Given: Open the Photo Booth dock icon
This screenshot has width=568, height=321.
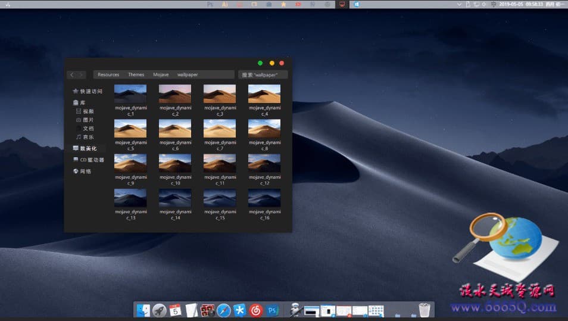Looking at the screenshot, I should coord(208,310).
